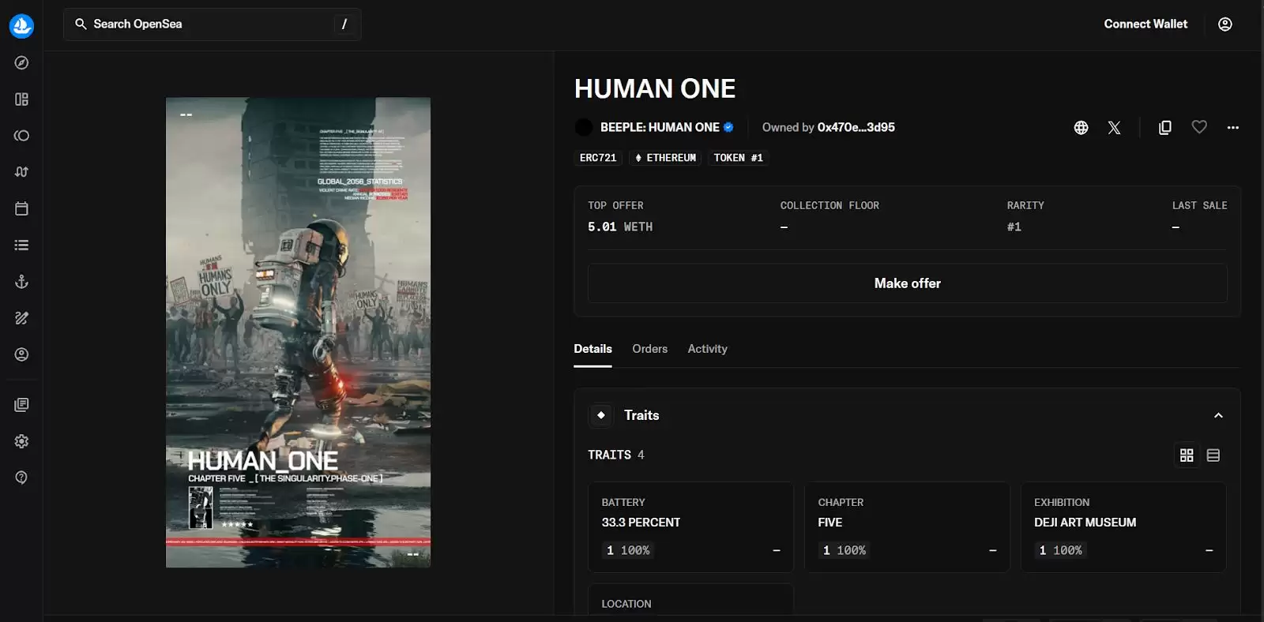Open the globe website link icon
This screenshot has width=1264, height=622.
[1081, 127]
